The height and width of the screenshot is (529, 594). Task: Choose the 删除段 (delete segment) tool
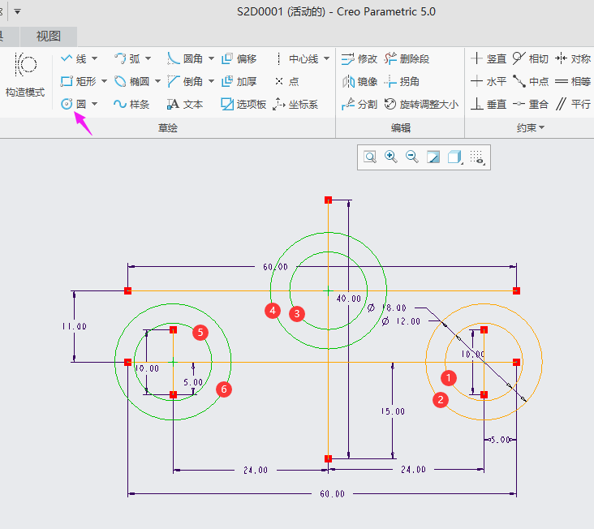point(407,58)
